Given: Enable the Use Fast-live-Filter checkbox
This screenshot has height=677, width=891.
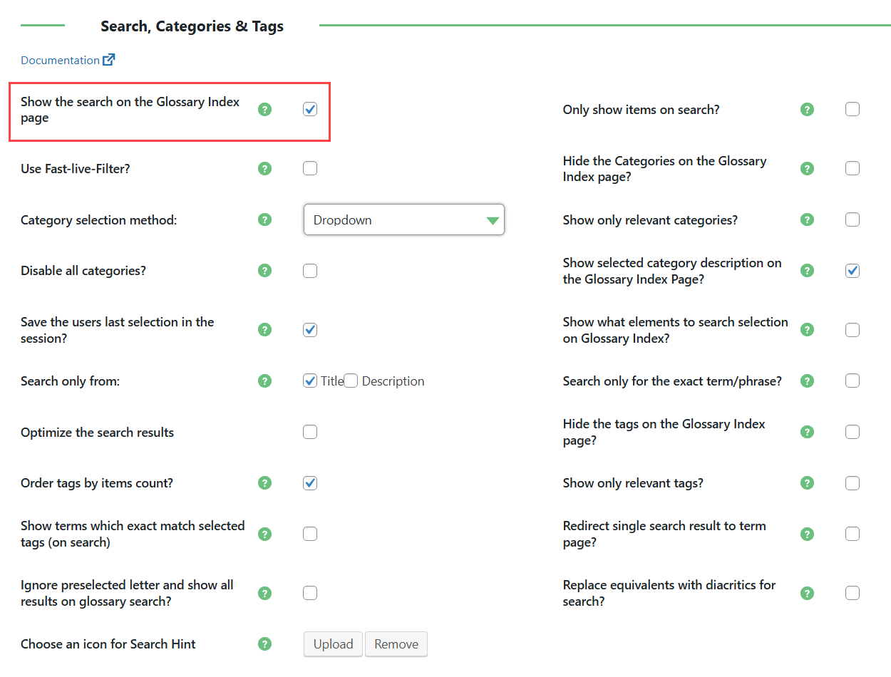Looking at the screenshot, I should pos(310,169).
